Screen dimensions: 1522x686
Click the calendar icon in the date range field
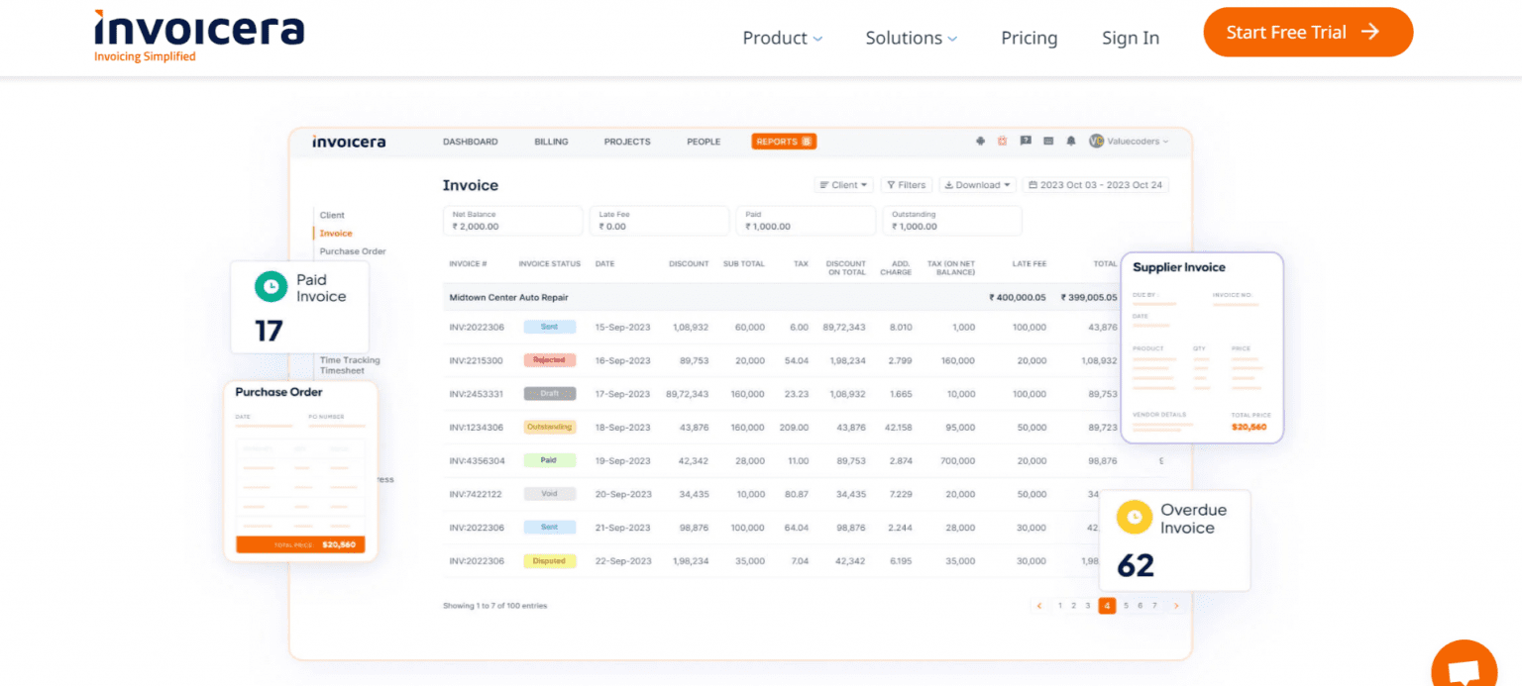[1033, 184]
